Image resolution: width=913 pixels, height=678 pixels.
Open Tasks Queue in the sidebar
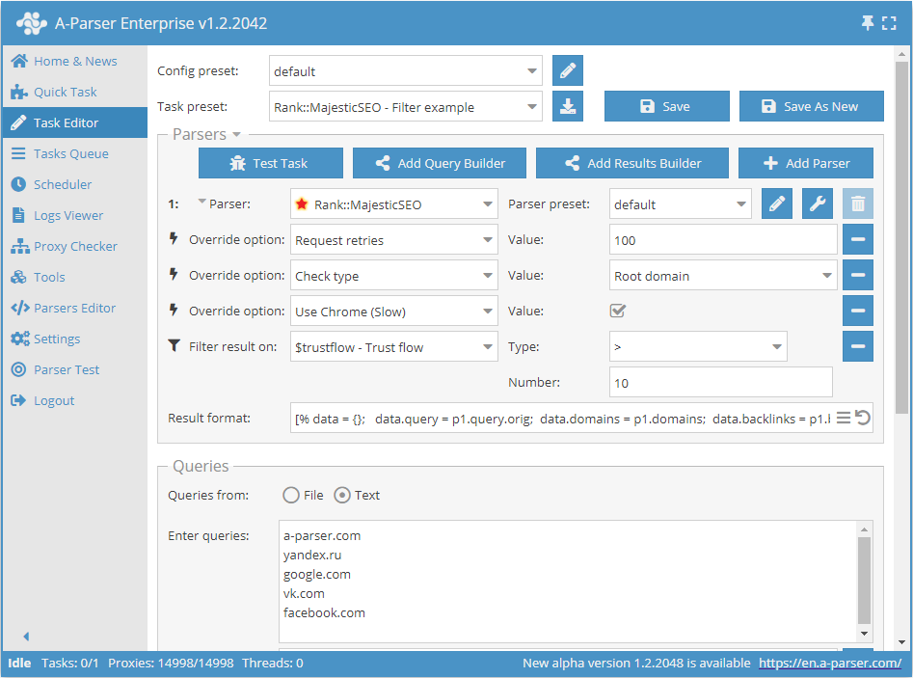pos(70,153)
